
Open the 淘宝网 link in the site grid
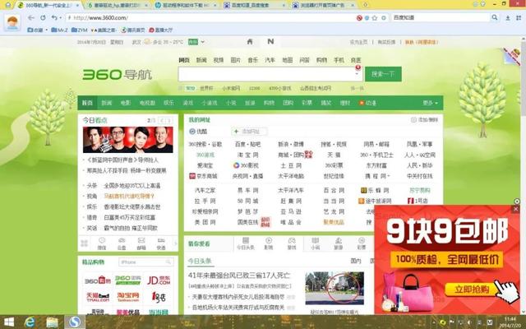coord(247,155)
